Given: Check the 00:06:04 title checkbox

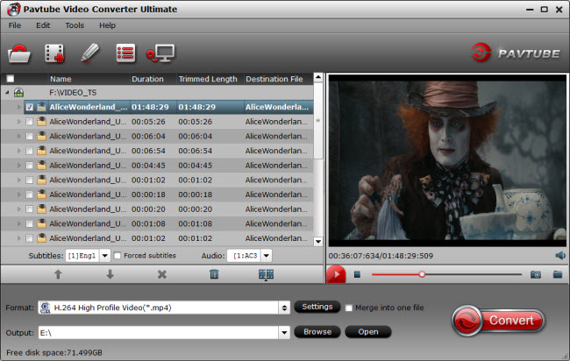Looking at the screenshot, I should pos(30,136).
